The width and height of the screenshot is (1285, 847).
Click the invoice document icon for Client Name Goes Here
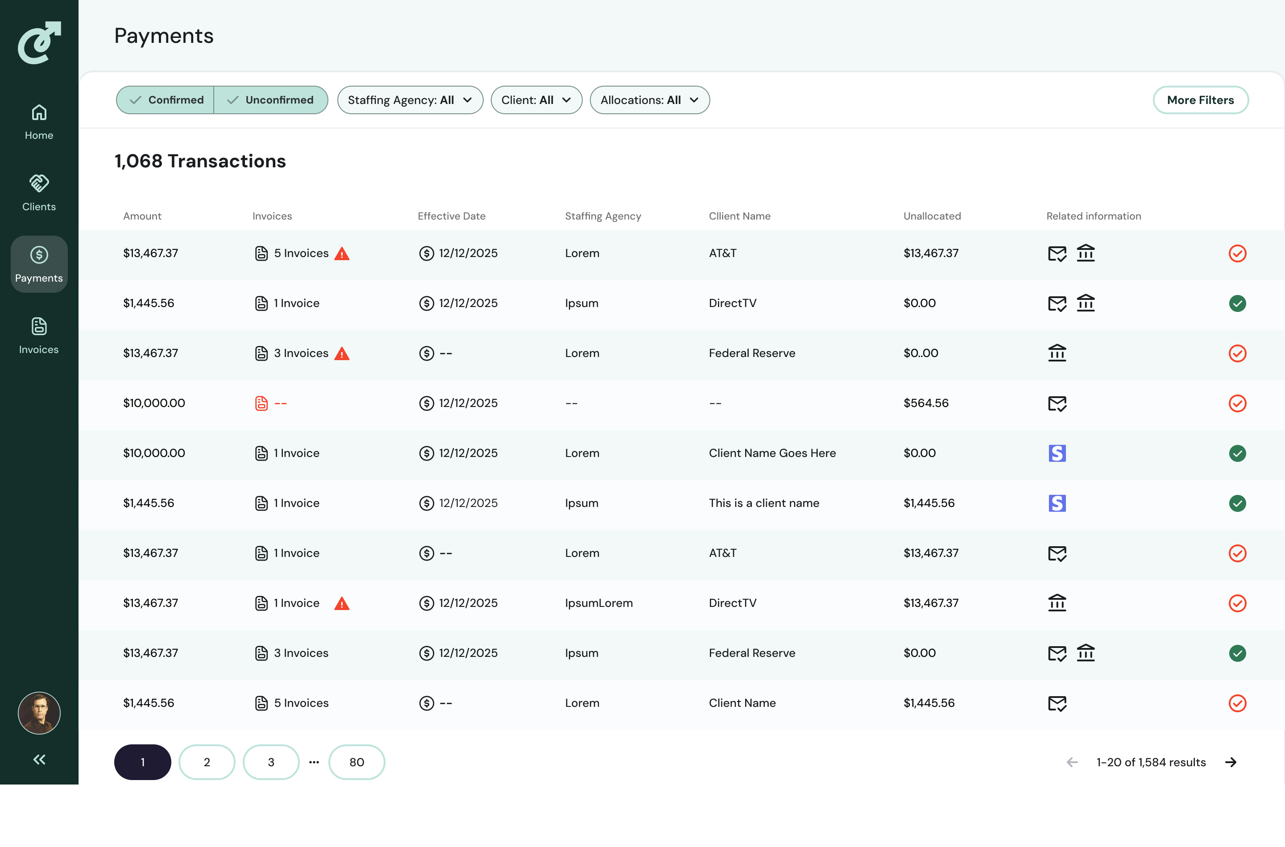pos(261,453)
